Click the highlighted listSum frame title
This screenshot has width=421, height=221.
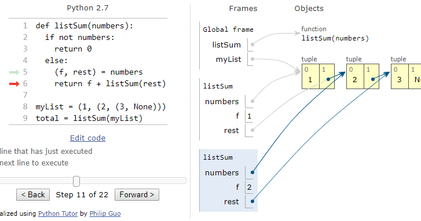[218, 157]
